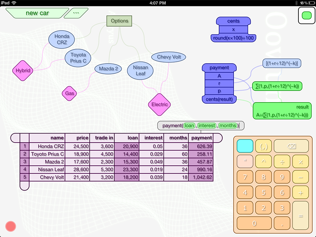Tap the minus key on keypad
316x237 pixels.
(301, 177)
